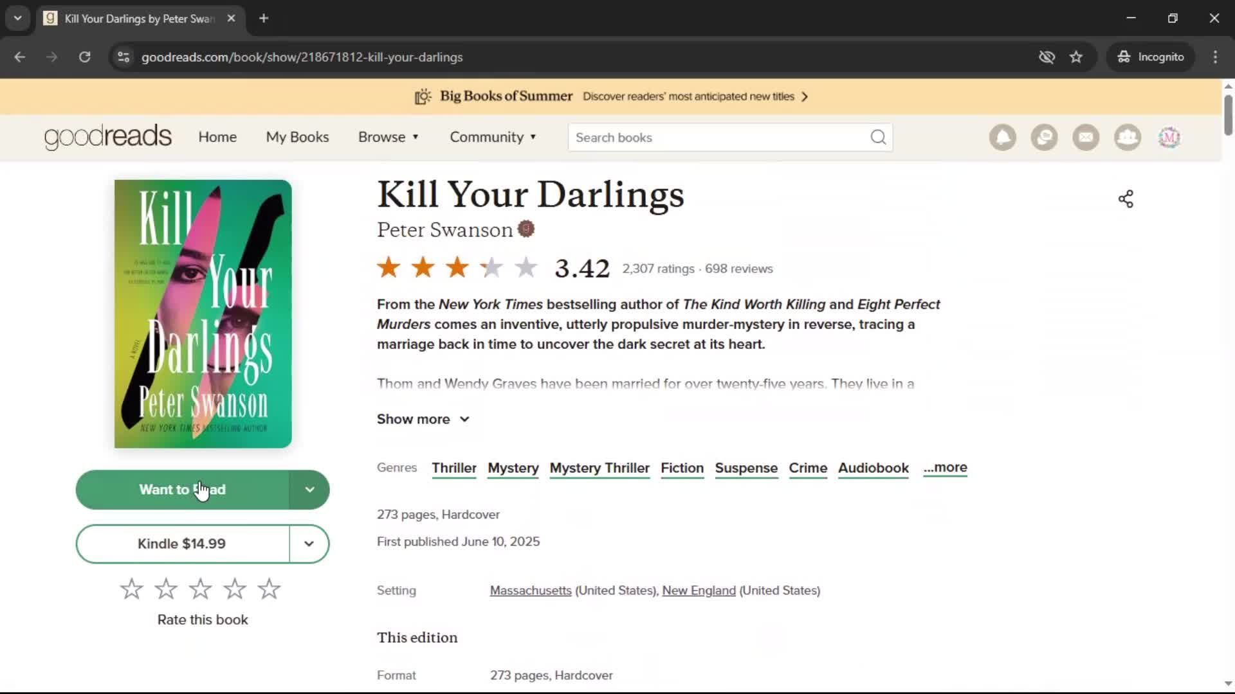This screenshot has height=694, width=1235.
Task: Click the Goodreads author badge icon
Action: tap(526, 229)
